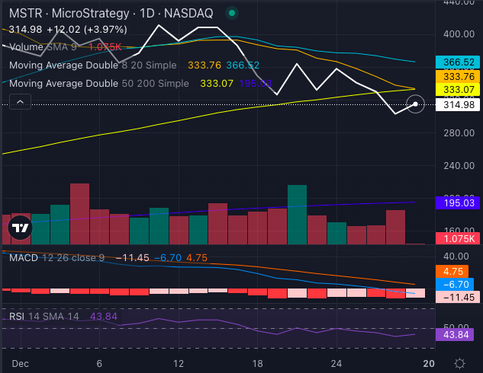Viewport: 483px width, 373px height.
Task: Click the 314.98 current price label
Action: (x=459, y=105)
